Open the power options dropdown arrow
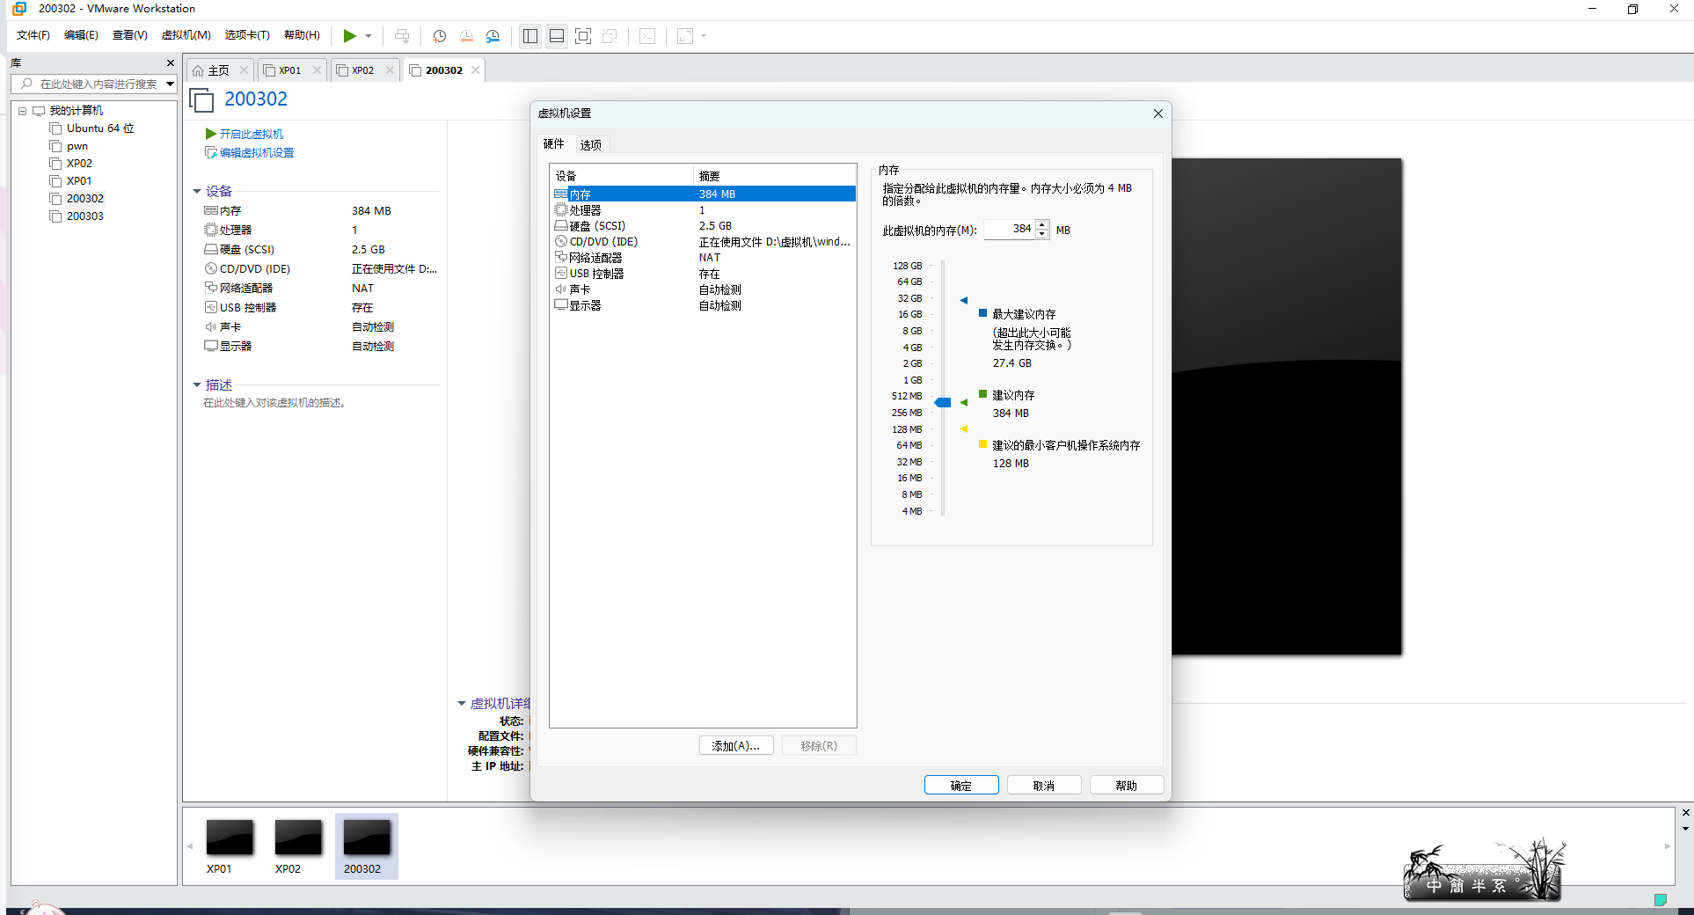 tap(369, 36)
